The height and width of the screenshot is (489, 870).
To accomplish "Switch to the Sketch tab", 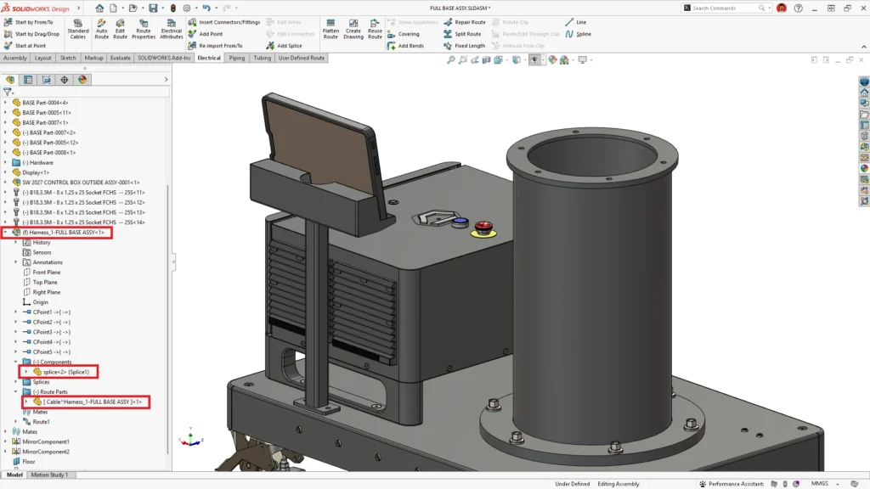I will pos(68,58).
